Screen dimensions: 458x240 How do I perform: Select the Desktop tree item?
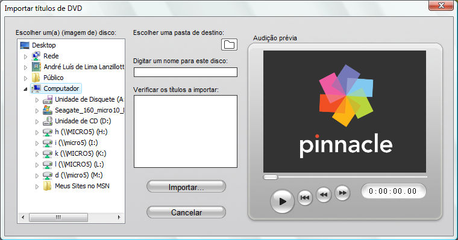44,45
